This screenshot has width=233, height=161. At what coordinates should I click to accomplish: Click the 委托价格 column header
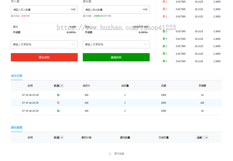coord(86,137)
